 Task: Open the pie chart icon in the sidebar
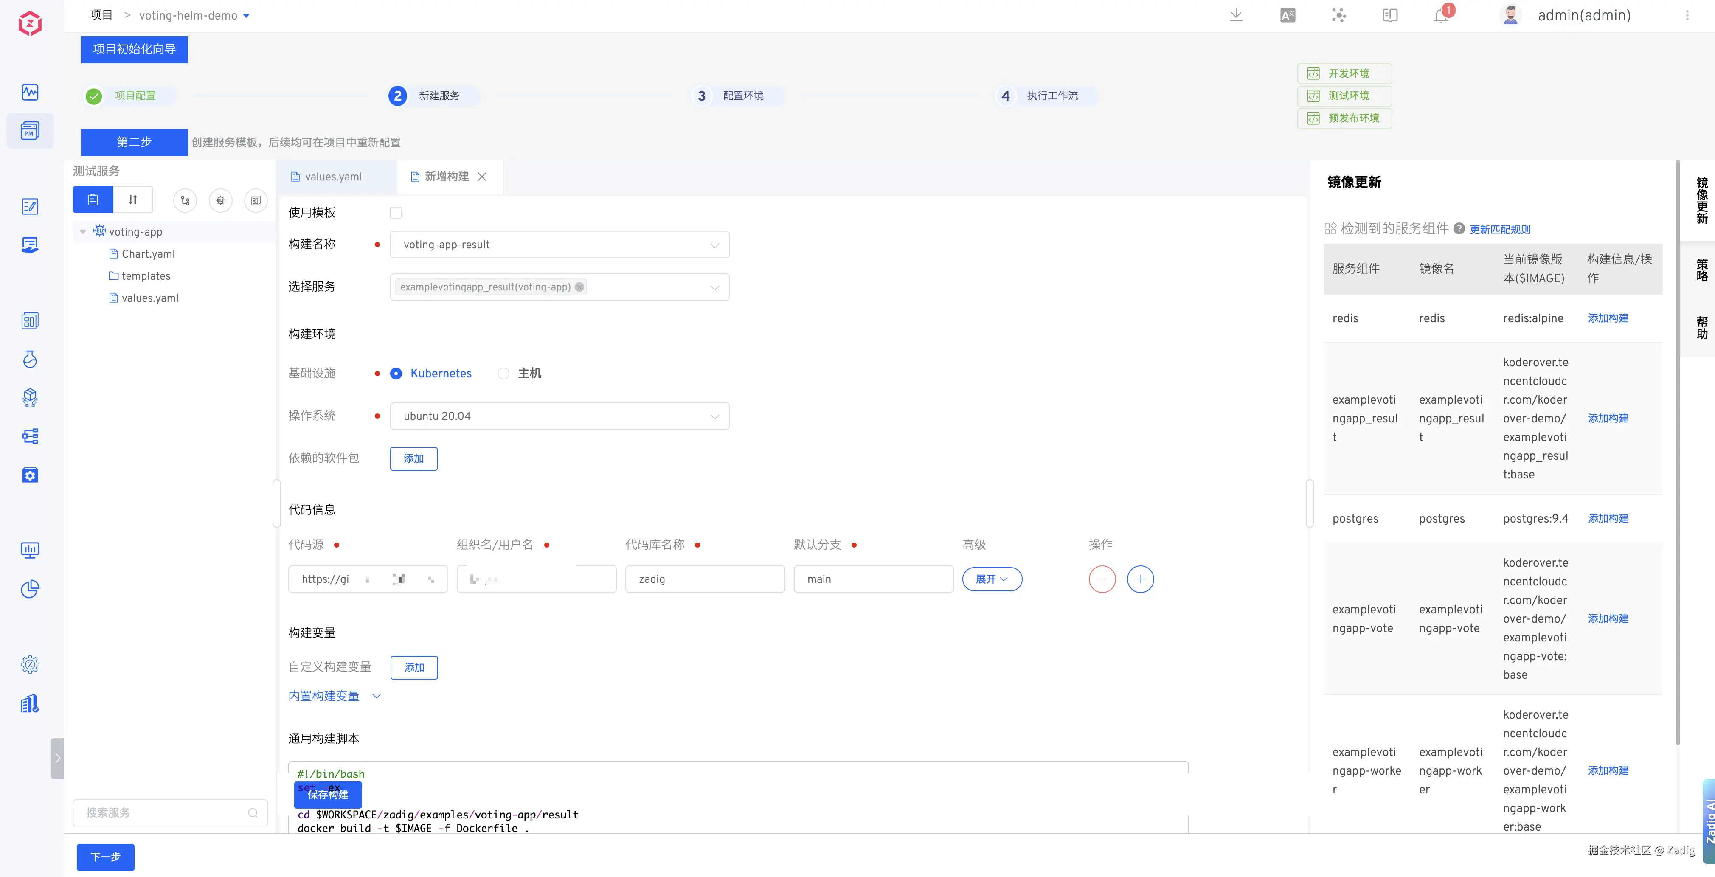(30, 589)
